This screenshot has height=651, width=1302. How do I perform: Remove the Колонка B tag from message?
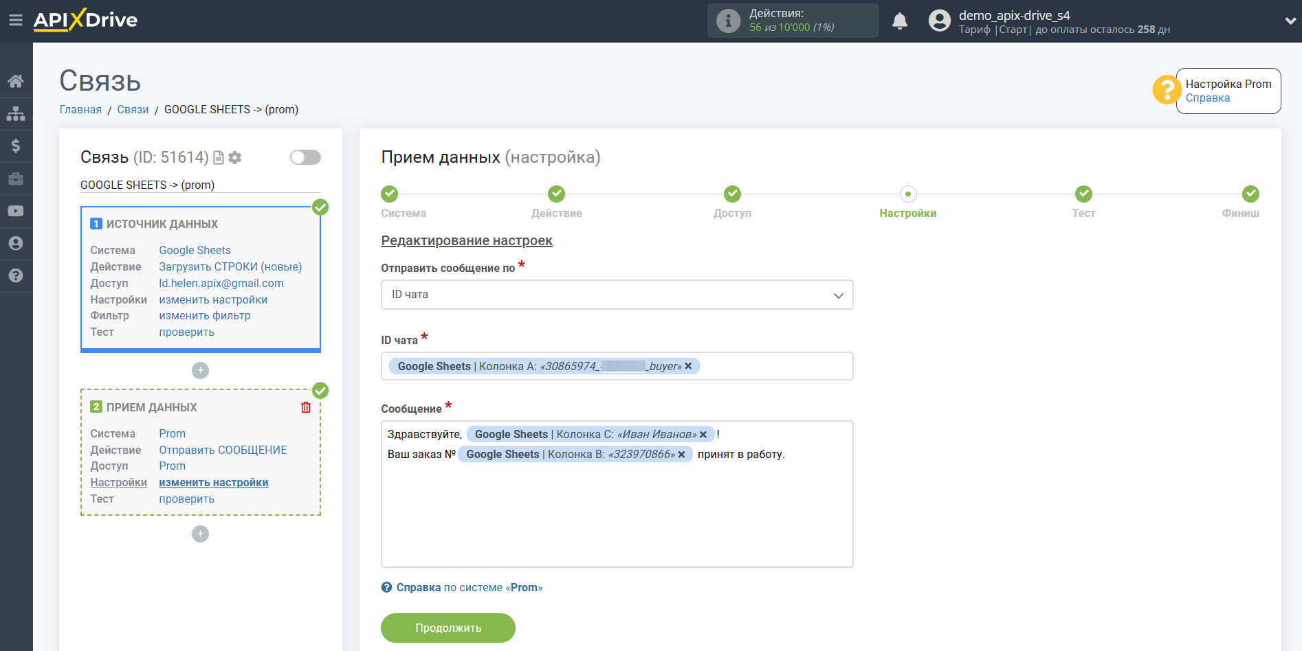[681, 455]
